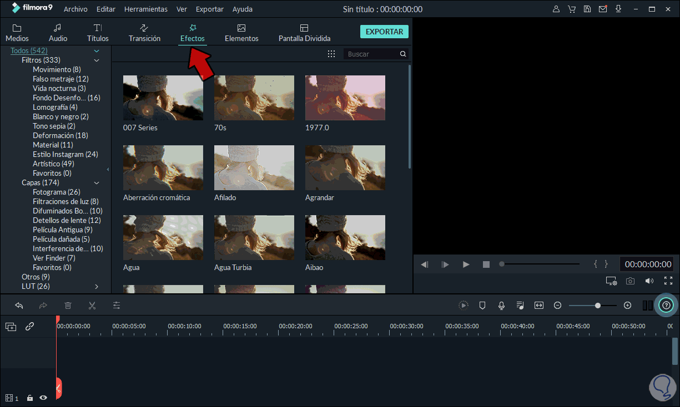This screenshot has width=680, height=407.
Task: Click the grid view icon above the effects list
Action: (331, 53)
